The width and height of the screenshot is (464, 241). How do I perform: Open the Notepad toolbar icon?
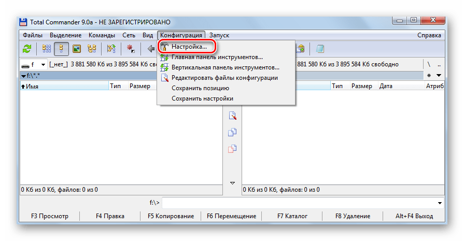(320, 49)
